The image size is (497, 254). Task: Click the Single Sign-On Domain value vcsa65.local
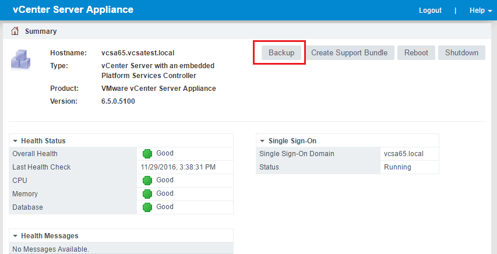(x=403, y=154)
